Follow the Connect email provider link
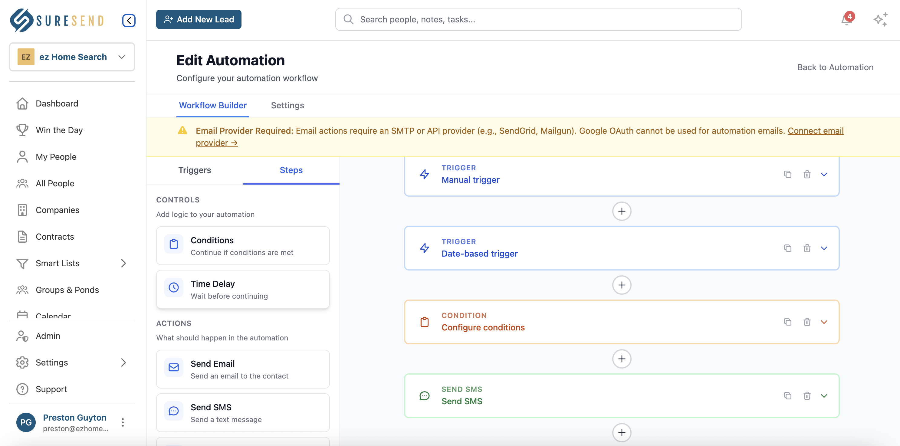Viewport: 900px width, 446px height. (x=816, y=131)
